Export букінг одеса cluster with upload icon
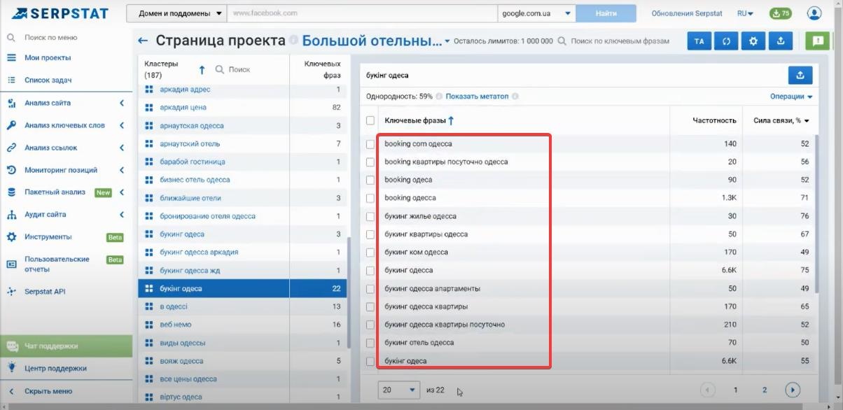Viewport: 843px width, 410px height. pos(800,75)
